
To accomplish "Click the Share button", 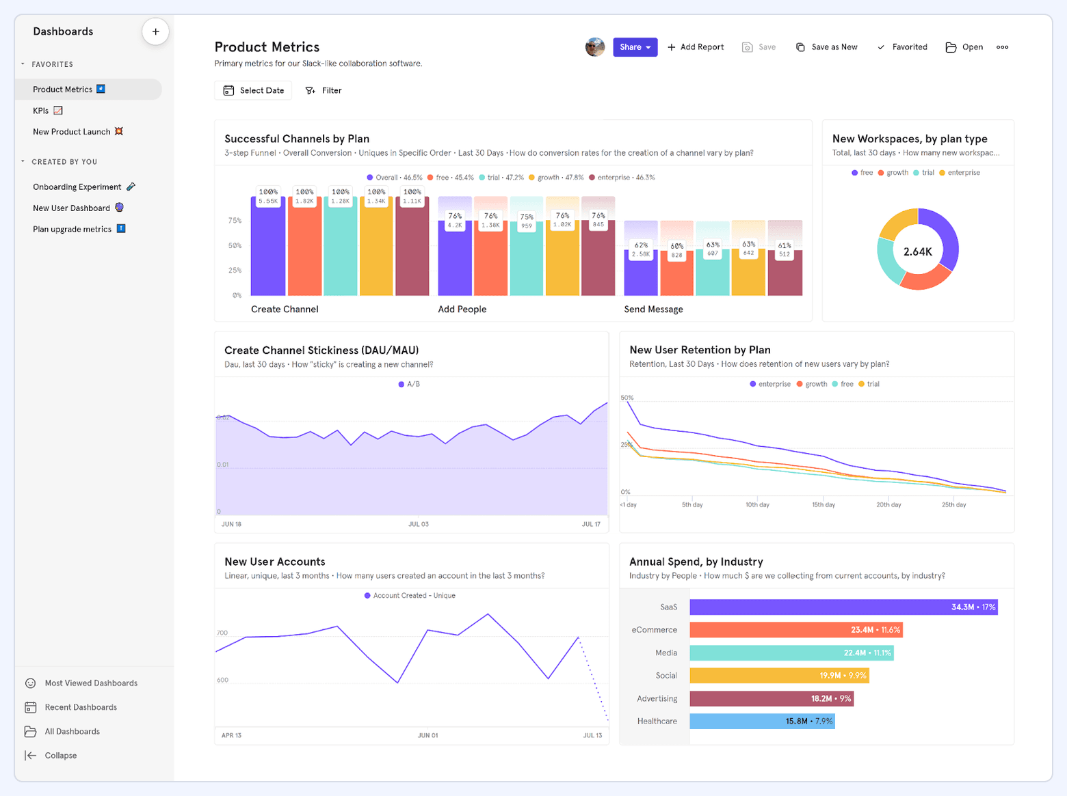I will [631, 47].
